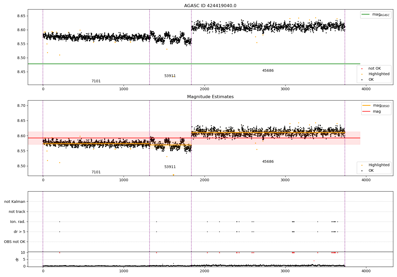Click the 'not track' axis label
This screenshot has width=397, height=277.
17,212
